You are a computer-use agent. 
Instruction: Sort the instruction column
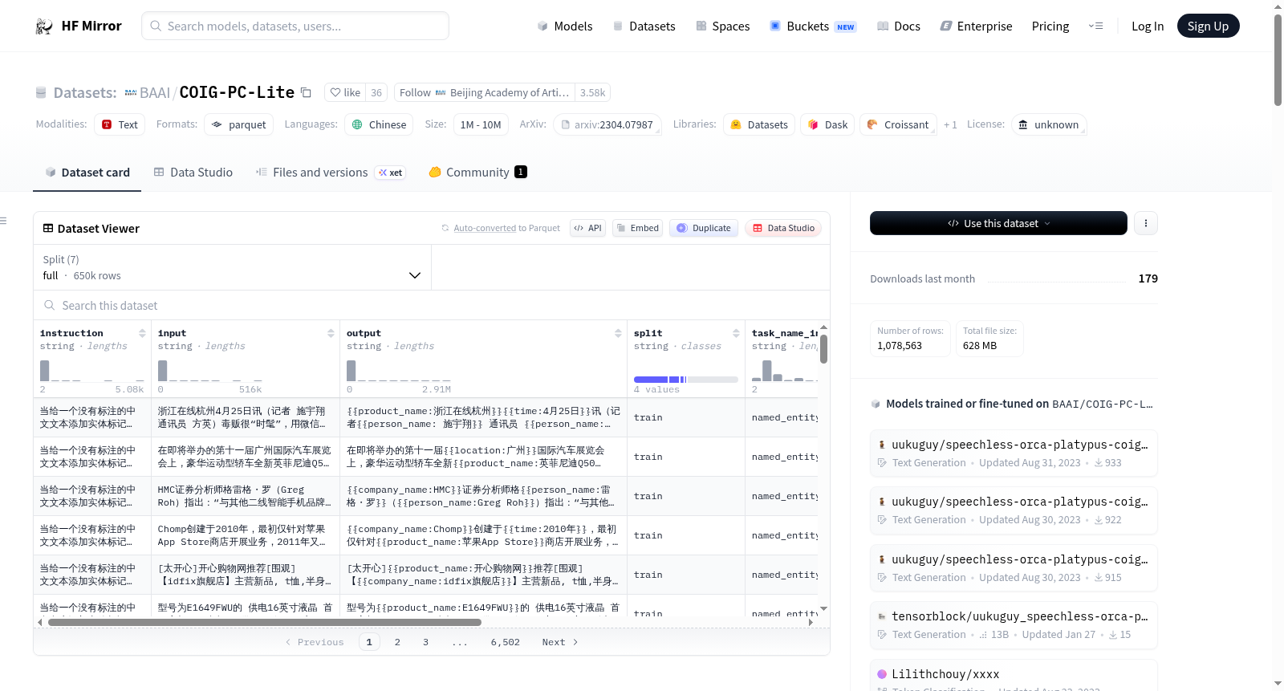pos(142,333)
